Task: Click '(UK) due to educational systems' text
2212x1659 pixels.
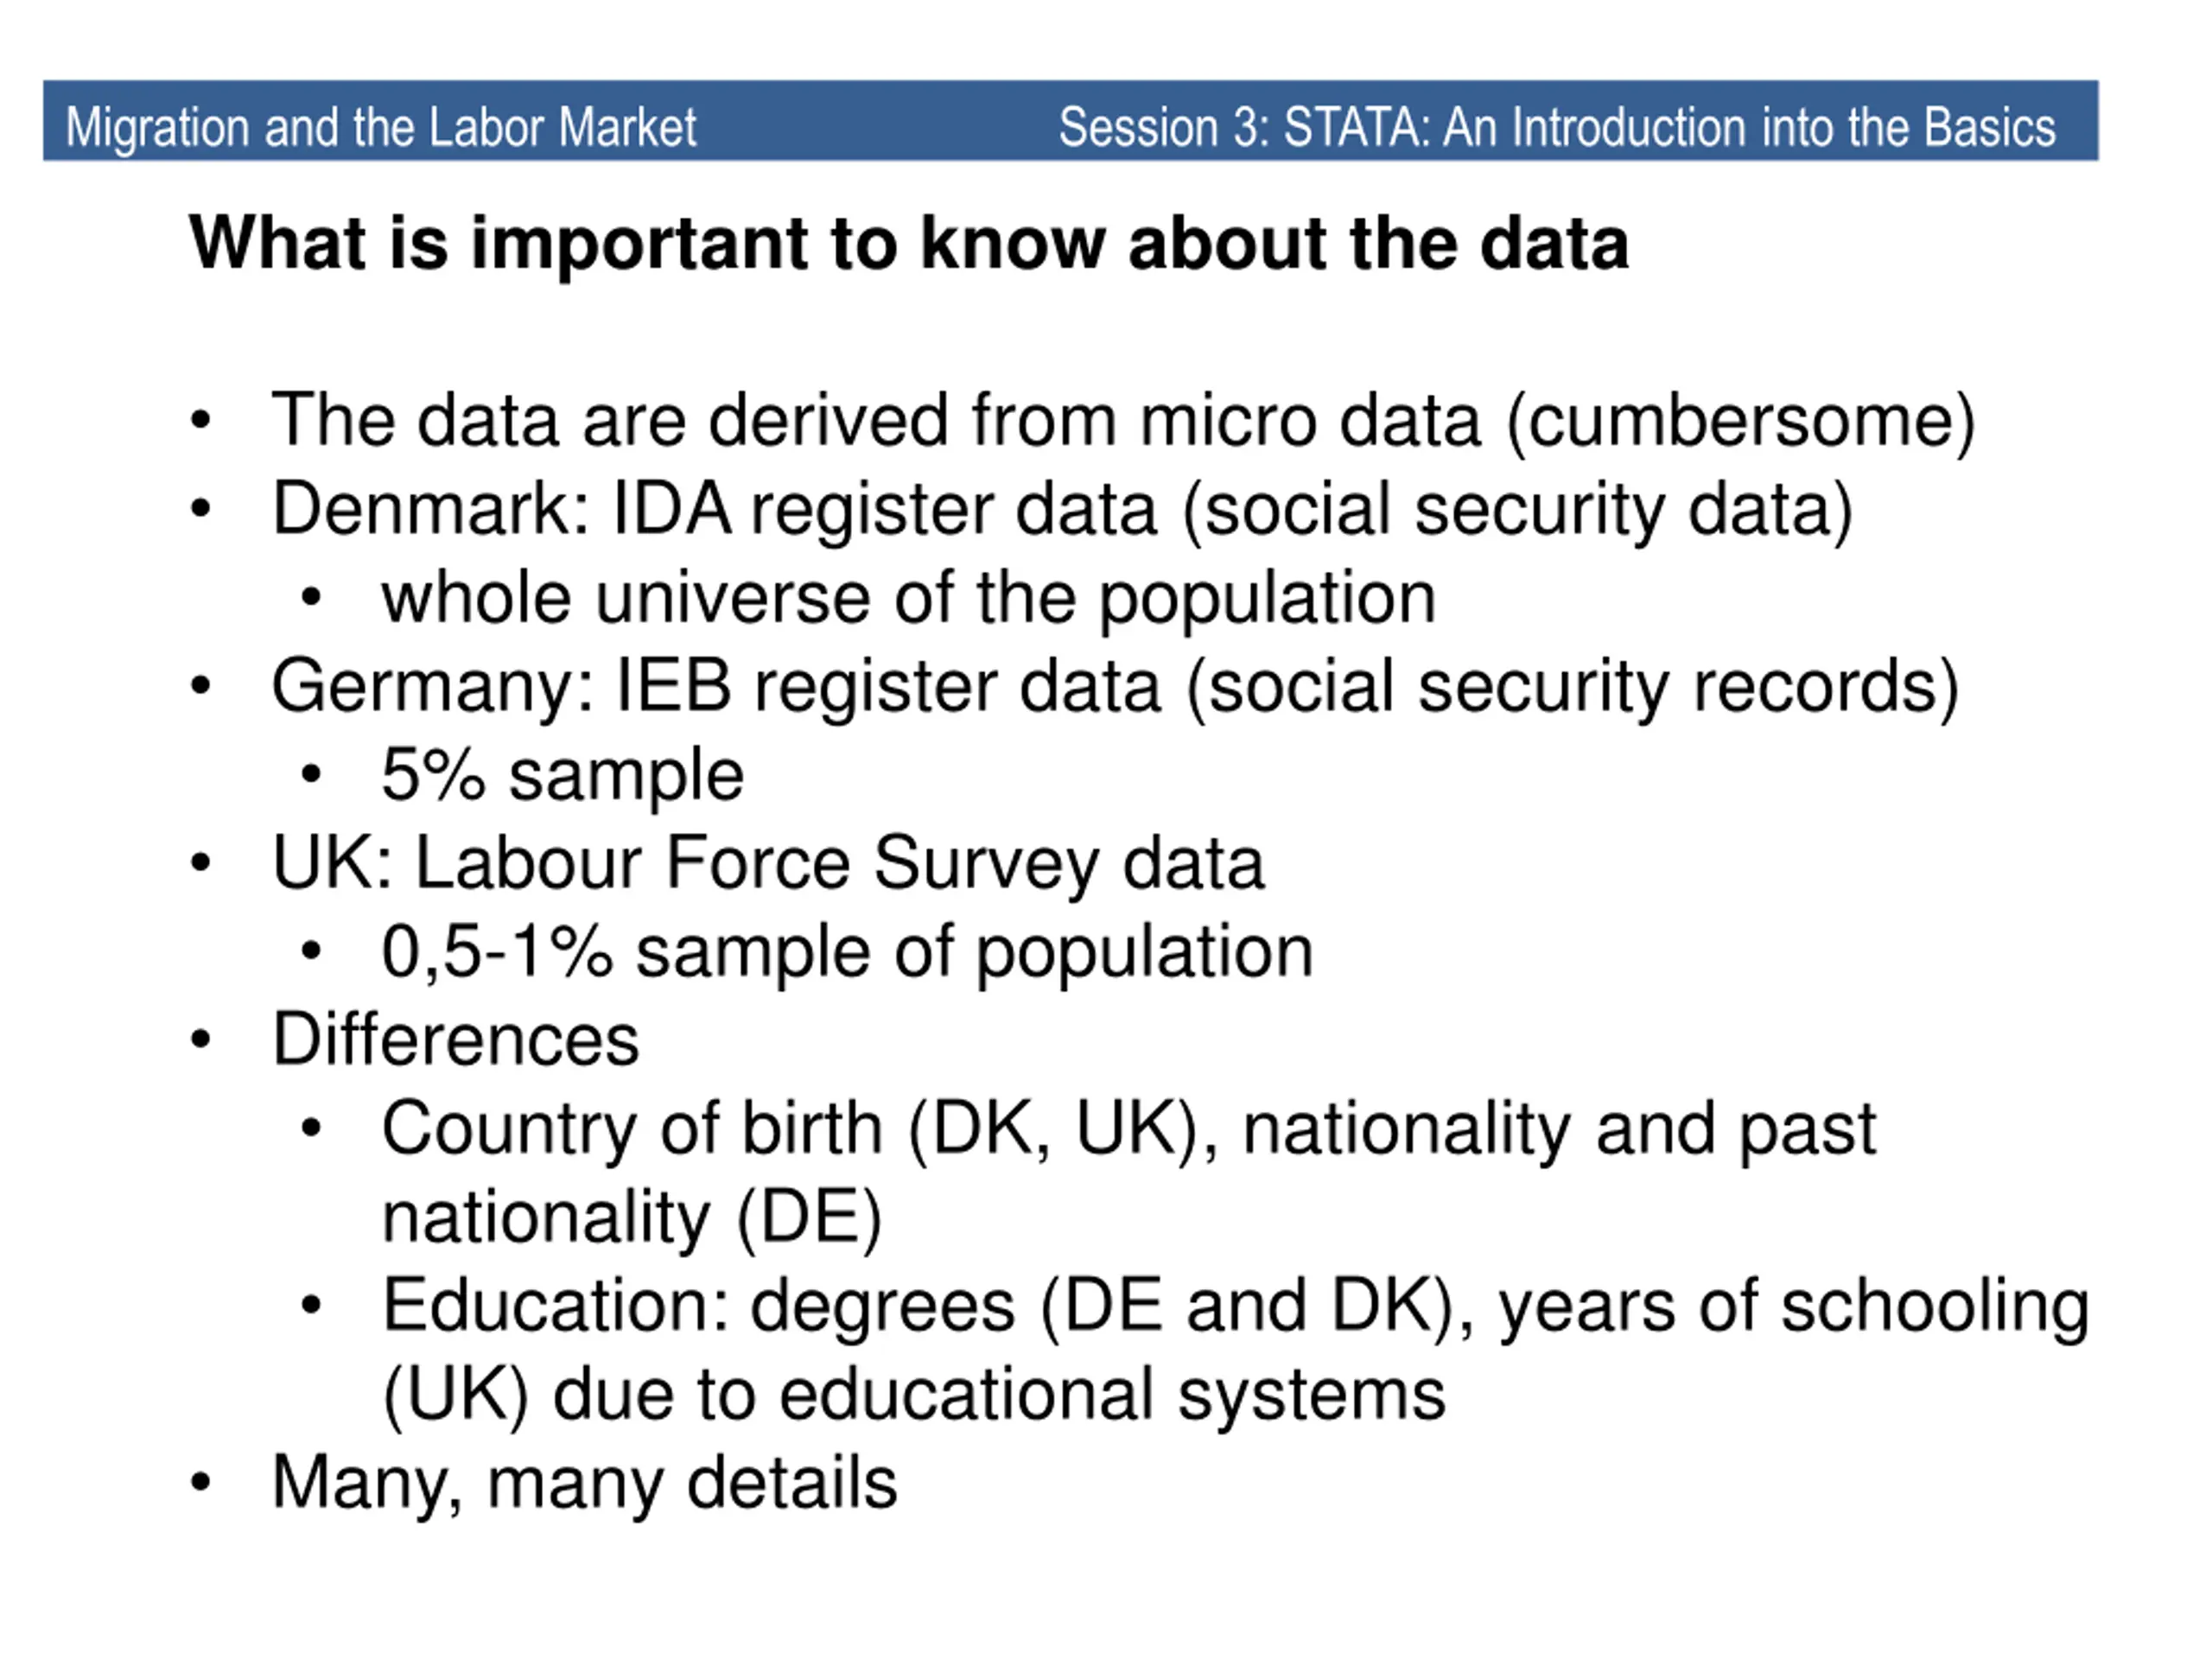Action: 914,1395
